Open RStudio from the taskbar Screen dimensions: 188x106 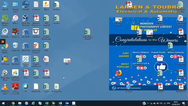pos(26,103)
